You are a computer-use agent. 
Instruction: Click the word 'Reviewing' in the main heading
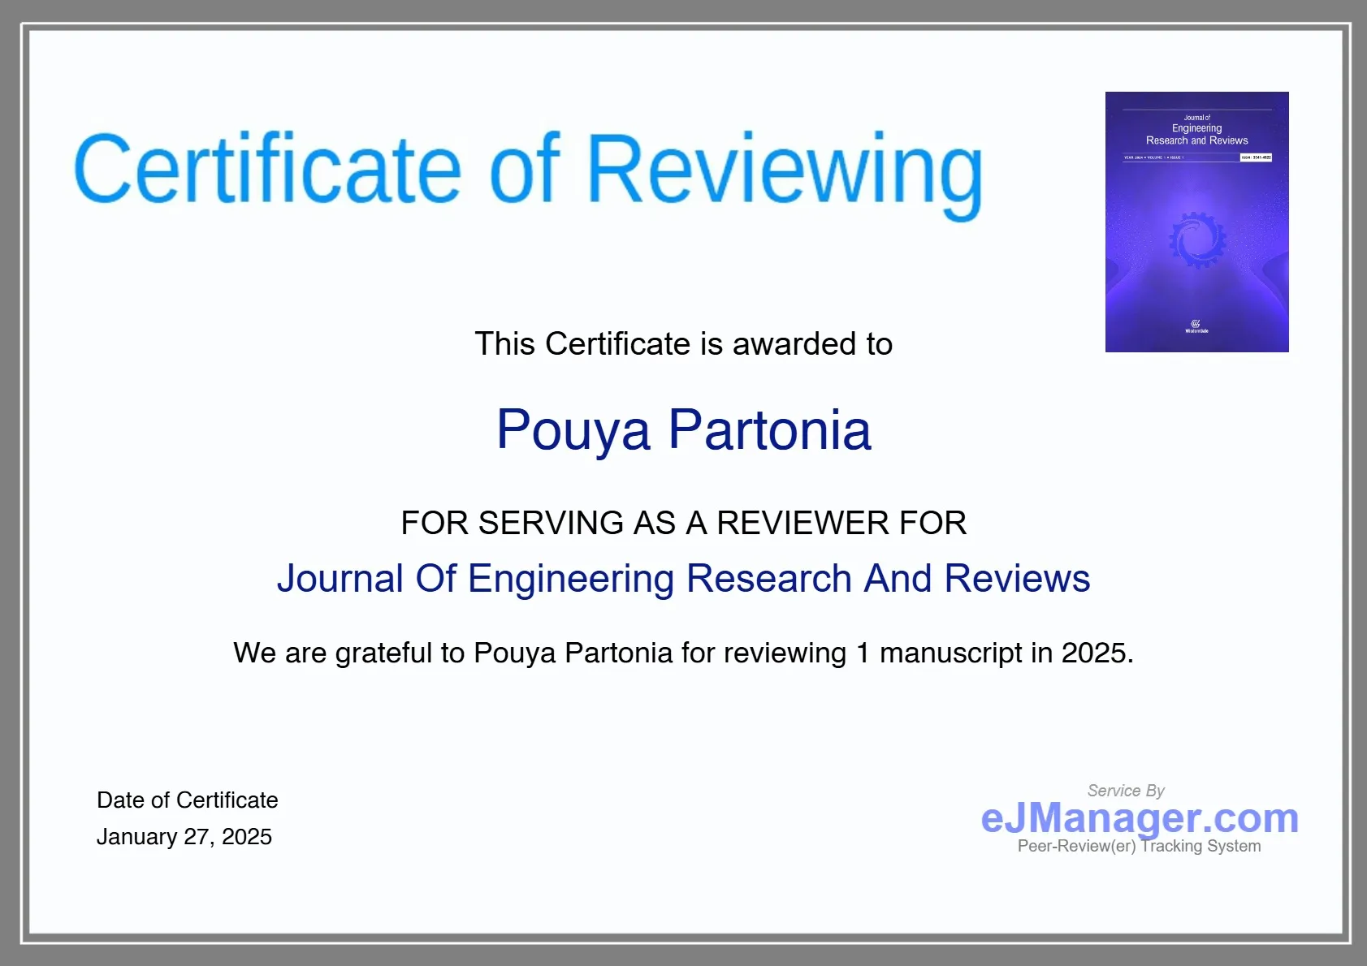tap(784, 170)
